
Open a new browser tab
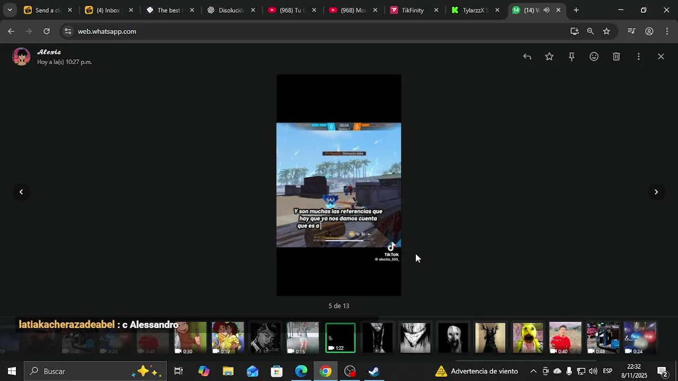click(576, 10)
